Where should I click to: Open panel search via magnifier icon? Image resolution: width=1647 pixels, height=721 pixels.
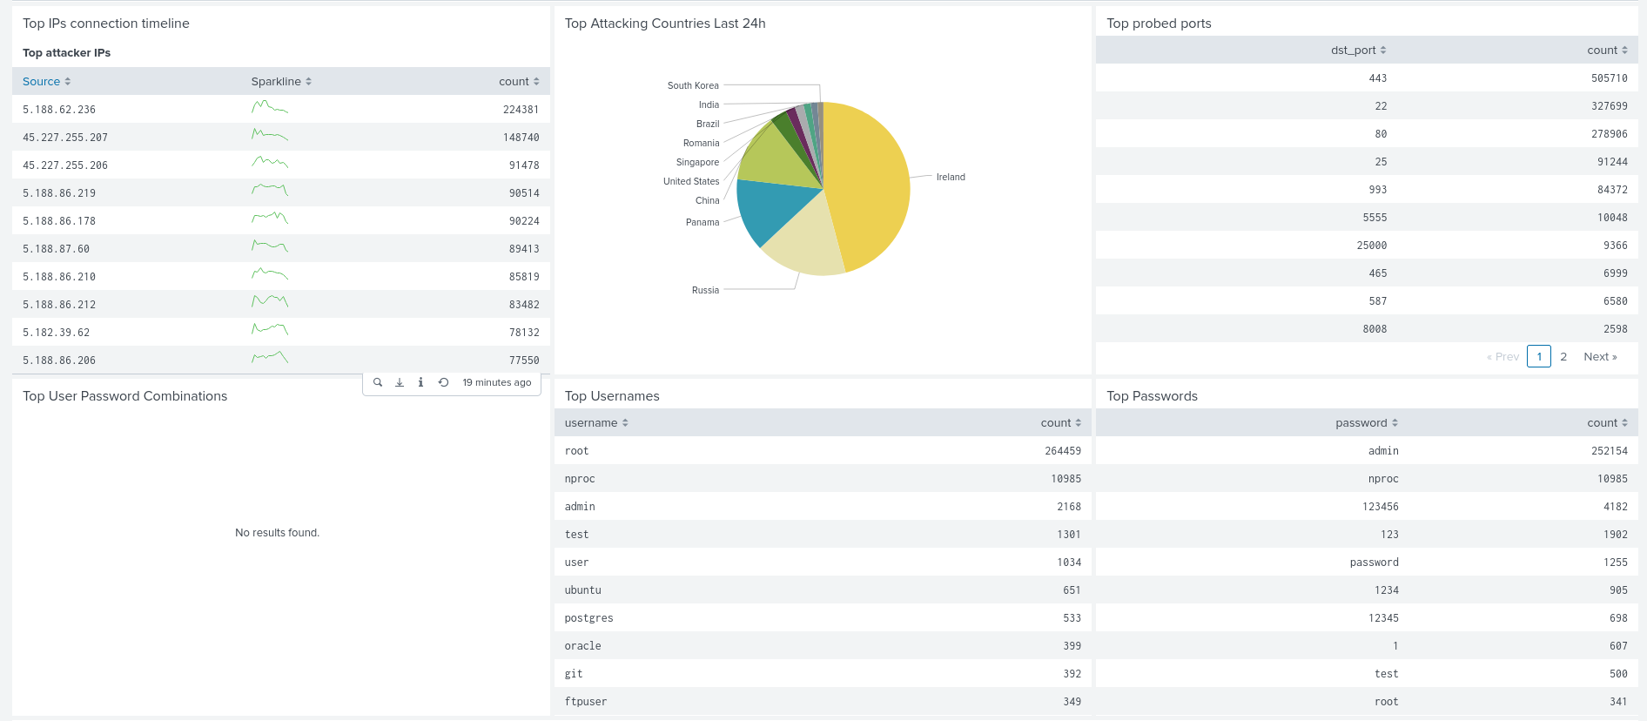pos(378,382)
